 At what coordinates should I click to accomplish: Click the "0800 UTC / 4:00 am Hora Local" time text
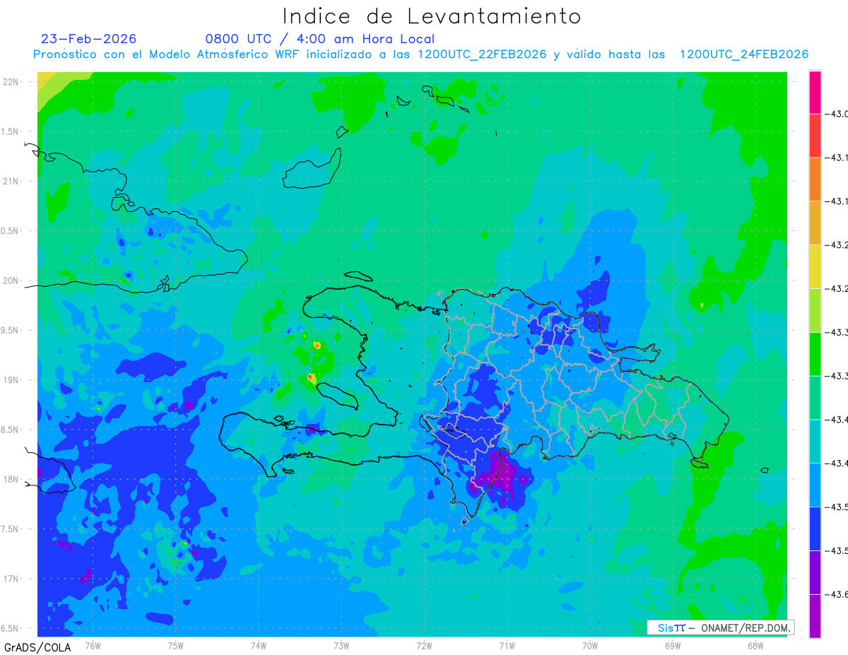(319, 39)
